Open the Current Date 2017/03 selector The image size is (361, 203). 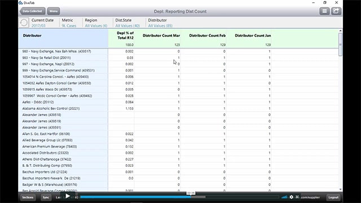43,23
